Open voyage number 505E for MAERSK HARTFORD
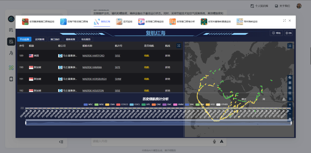The height and width of the screenshot is (153, 311). 117,56
